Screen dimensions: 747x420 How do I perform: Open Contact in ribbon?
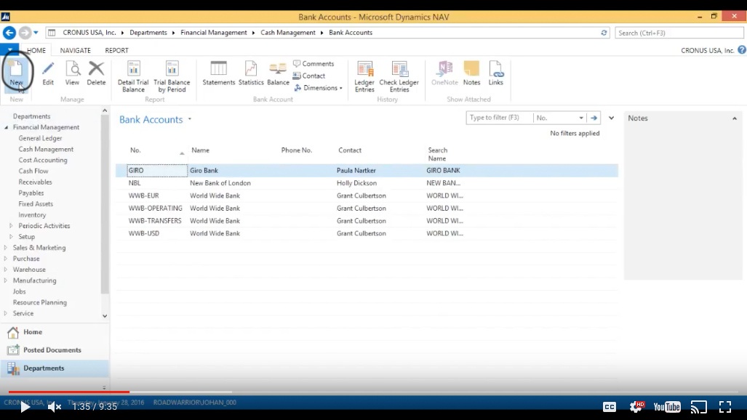tap(308, 76)
